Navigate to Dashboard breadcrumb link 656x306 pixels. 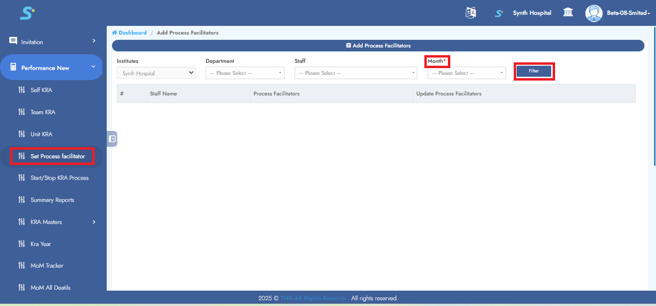[x=132, y=33]
